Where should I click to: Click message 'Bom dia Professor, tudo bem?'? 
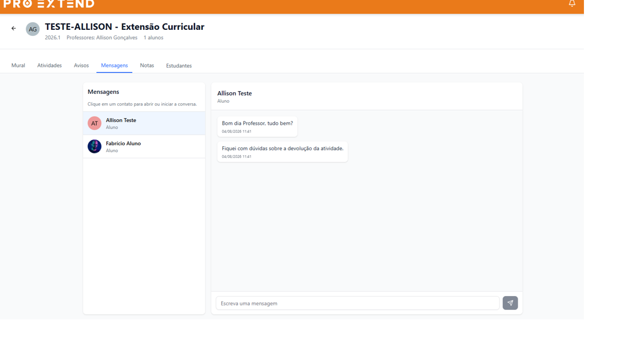tap(257, 127)
